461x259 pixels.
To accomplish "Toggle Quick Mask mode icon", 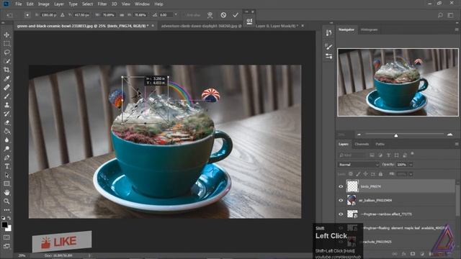I will click(x=6, y=237).
